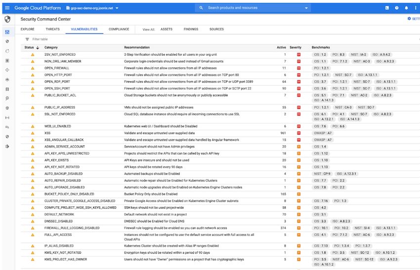Click the sidebar speech-bubble icon
This screenshot has height=270, width=420.
pos(7,127)
